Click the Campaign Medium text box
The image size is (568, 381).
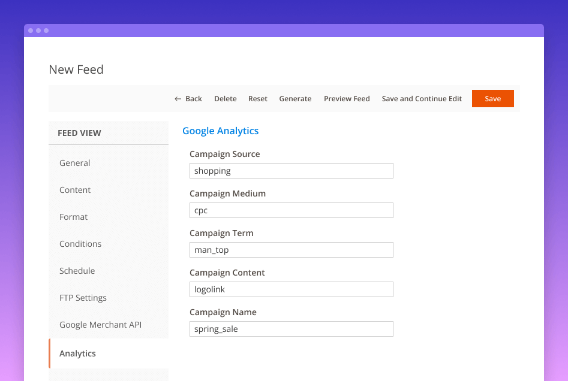(291, 210)
